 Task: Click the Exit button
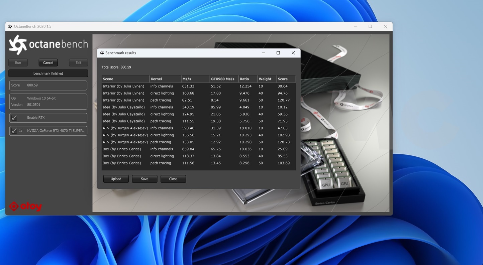coord(78,62)
